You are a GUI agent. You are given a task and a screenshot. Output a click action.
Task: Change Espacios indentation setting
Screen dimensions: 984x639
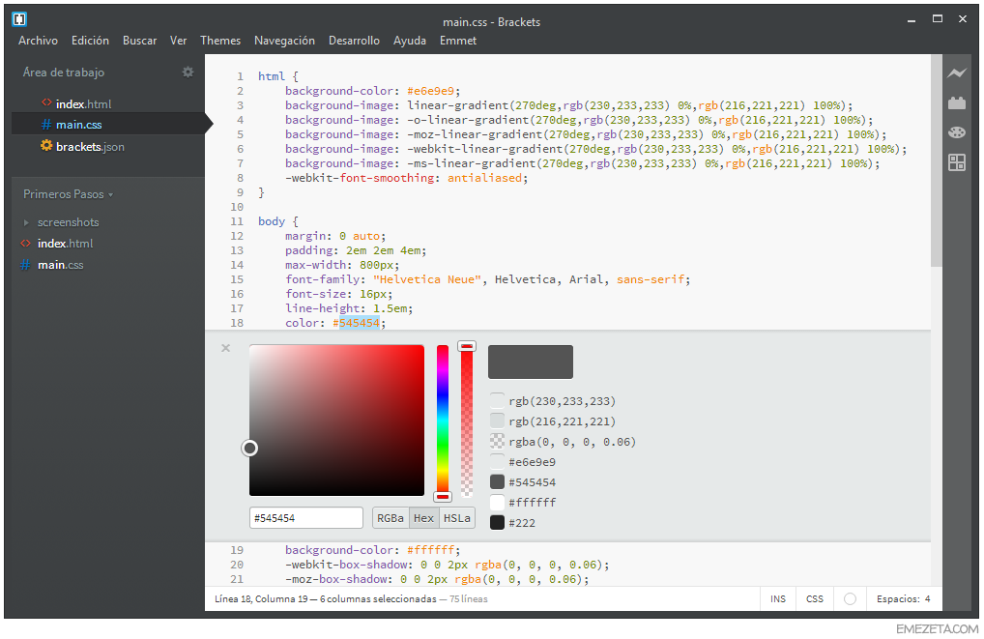904,598
